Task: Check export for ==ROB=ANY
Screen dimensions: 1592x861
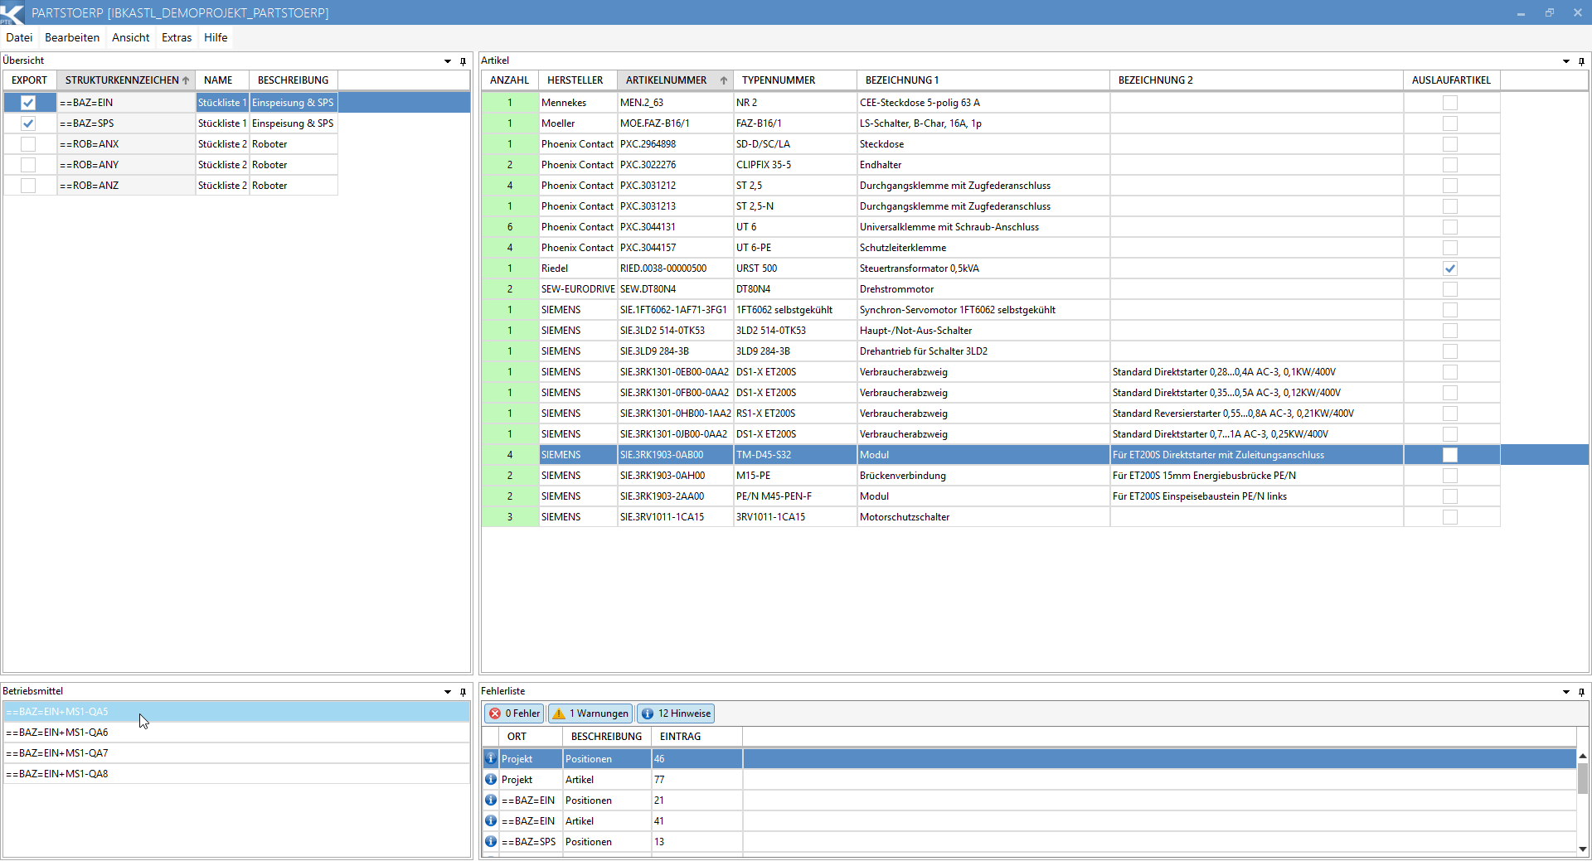Action: 28,165
